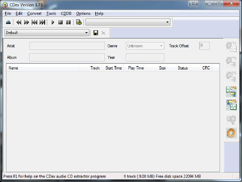Start playback with the play button
Screen dimensions: 242x182
[53, 22]
